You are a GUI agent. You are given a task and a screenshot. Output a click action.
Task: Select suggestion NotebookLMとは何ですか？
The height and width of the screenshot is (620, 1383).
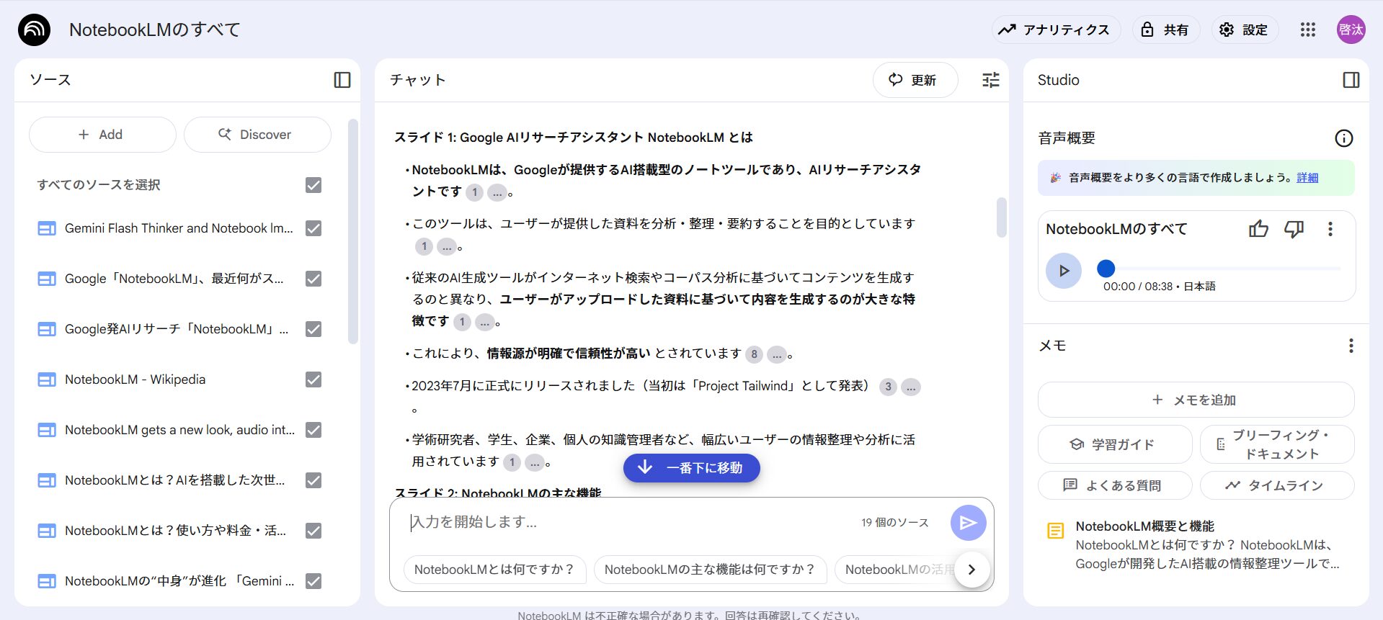click(x=494, y=570)
